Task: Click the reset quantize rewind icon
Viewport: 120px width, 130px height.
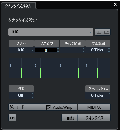Action: pos(12,118)
